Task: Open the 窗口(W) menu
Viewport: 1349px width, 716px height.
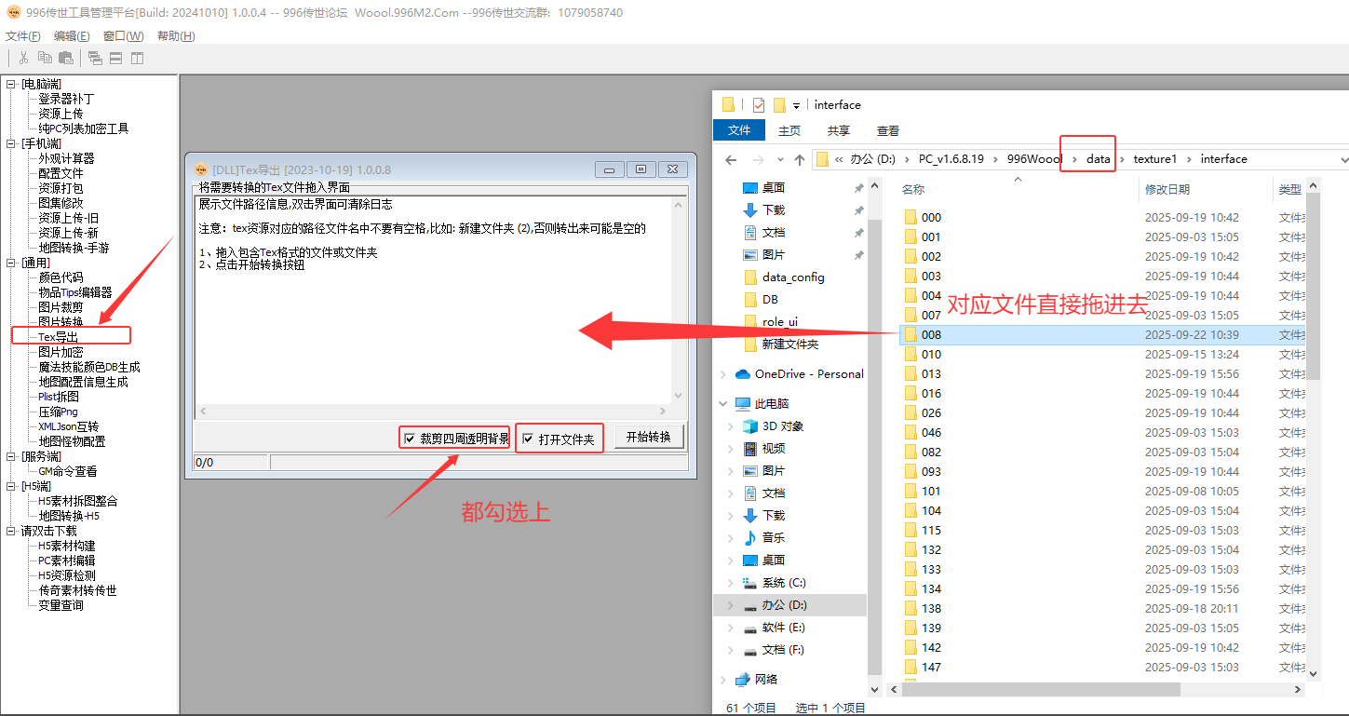Action: [x=123, y=36]
